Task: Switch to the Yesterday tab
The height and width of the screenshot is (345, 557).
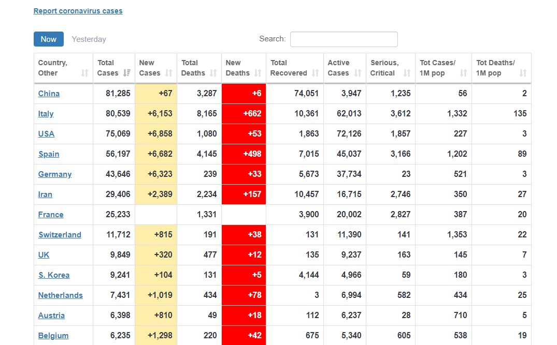Action: point(89,39)
